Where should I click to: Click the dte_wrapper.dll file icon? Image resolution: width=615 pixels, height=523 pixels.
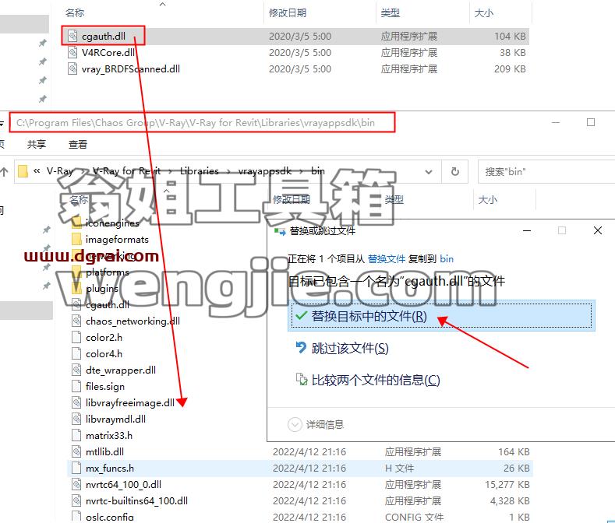[x=76, y=370]
